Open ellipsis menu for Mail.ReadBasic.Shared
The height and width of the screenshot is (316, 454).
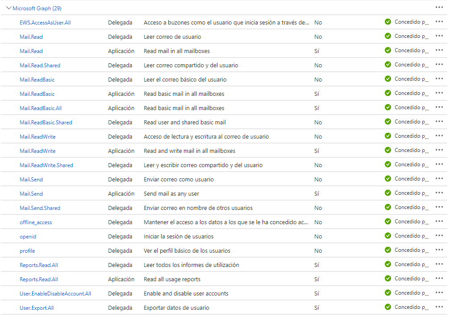(x=439, y=121)
